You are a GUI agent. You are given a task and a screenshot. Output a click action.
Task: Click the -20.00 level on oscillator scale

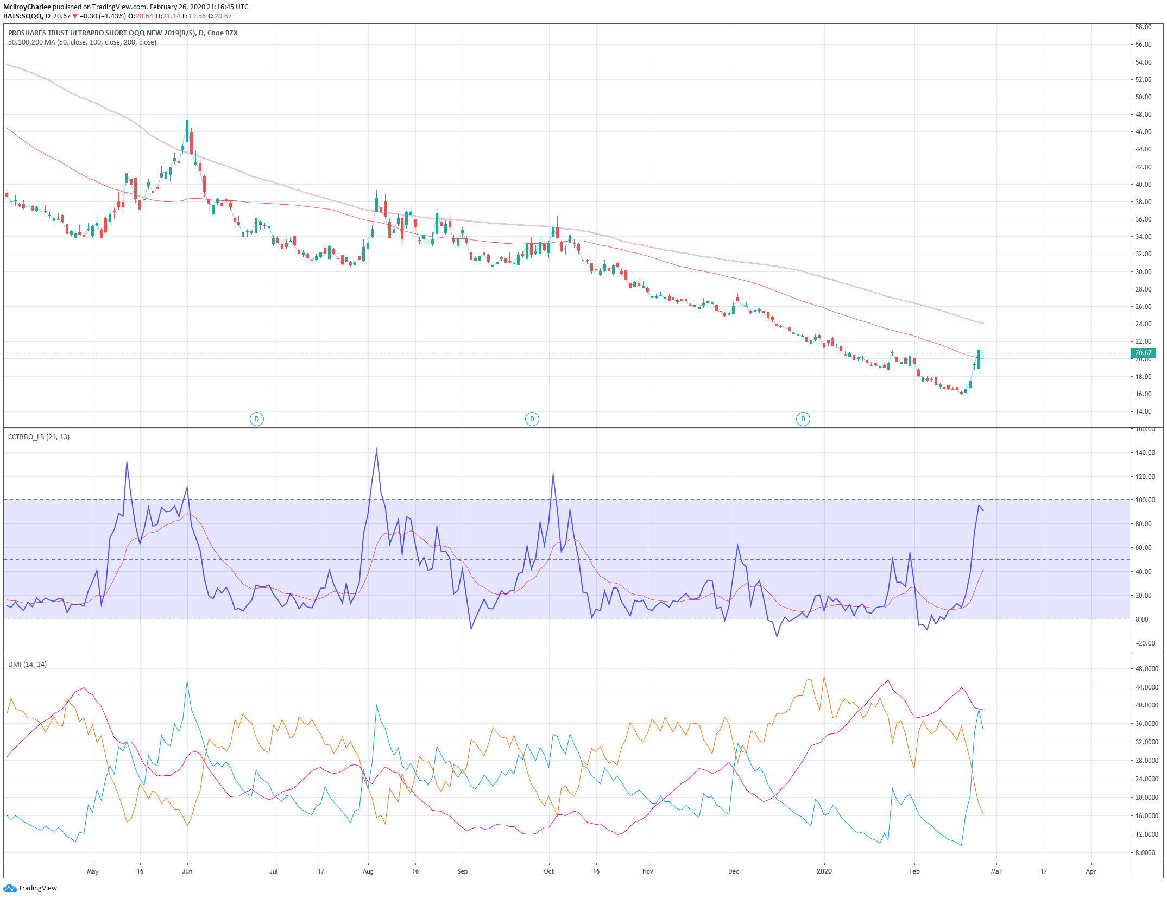(x=1144, y=643)
